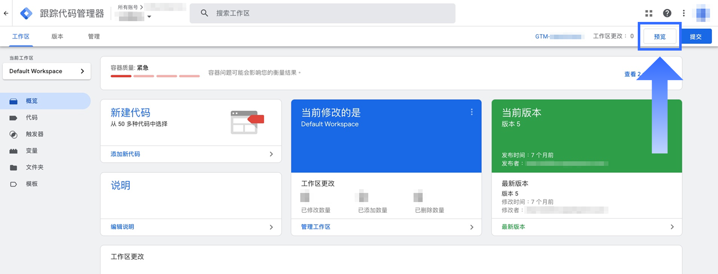
Task: Click the 搜索工作区 search field
Action: 329,13
